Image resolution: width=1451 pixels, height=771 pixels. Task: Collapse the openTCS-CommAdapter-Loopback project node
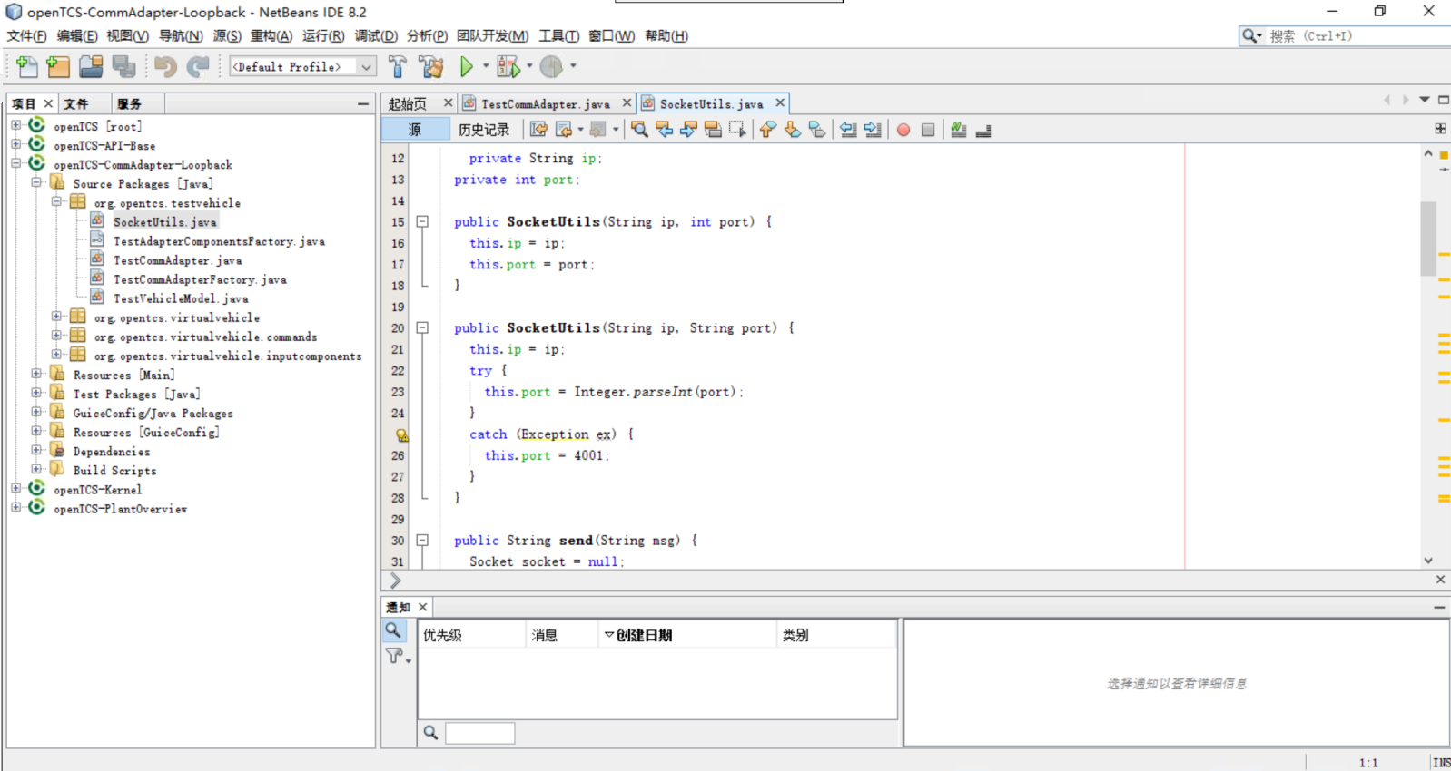(x=15, y=163)
